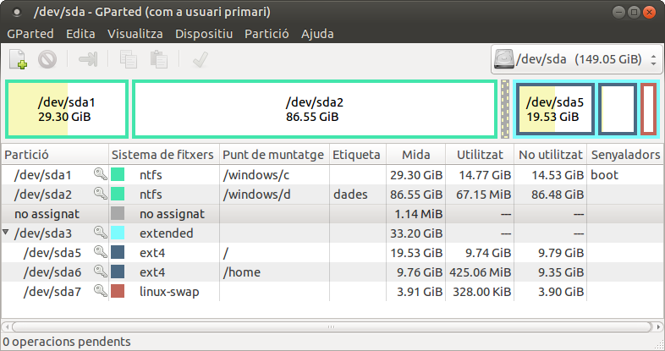Click the /dev/sda1 block in the disk map

[x=67, y=108]
